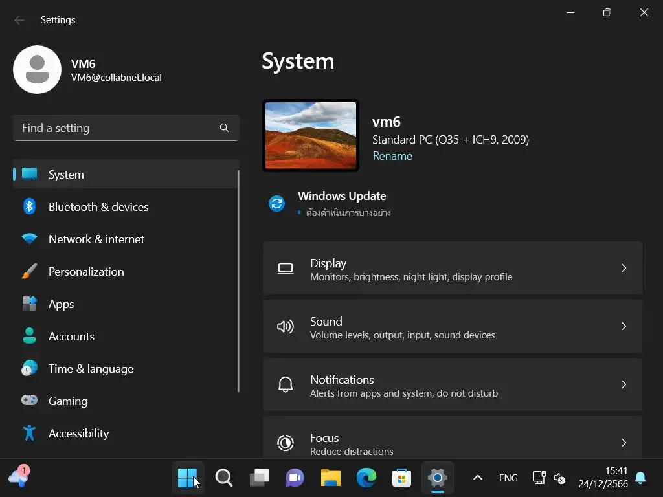Click the VM6@collabnet.local account text
This screenshot has height=497, width=663.
(117, 78)
